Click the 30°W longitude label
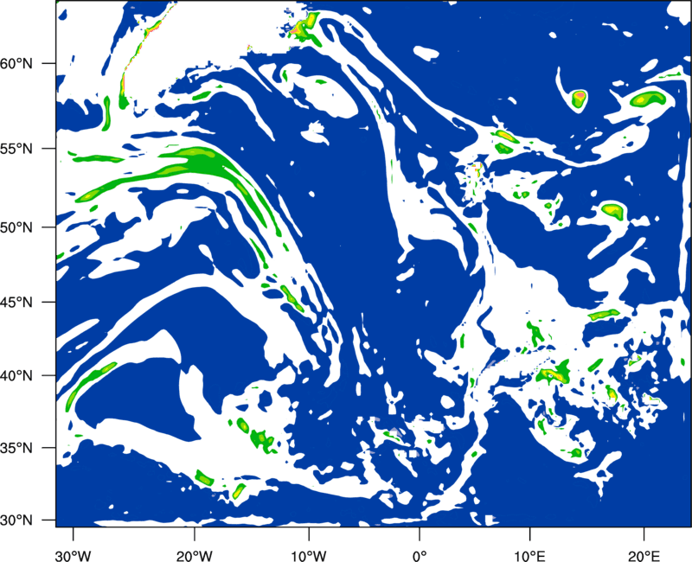Image resolution: width=692 pixels, height=562 pixels. coord(73,556)
